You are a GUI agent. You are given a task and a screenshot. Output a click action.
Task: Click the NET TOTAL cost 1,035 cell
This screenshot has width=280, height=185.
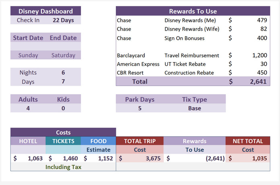248,158
